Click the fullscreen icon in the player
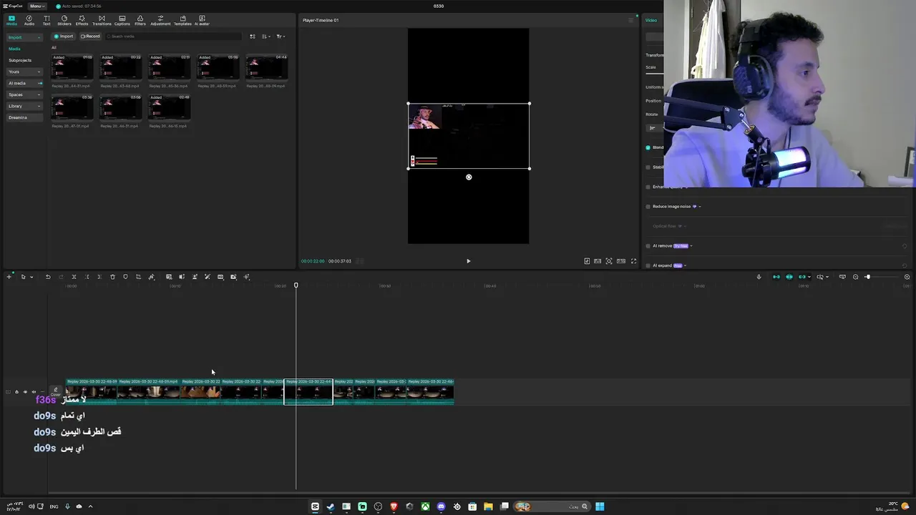 pos(633,261)
